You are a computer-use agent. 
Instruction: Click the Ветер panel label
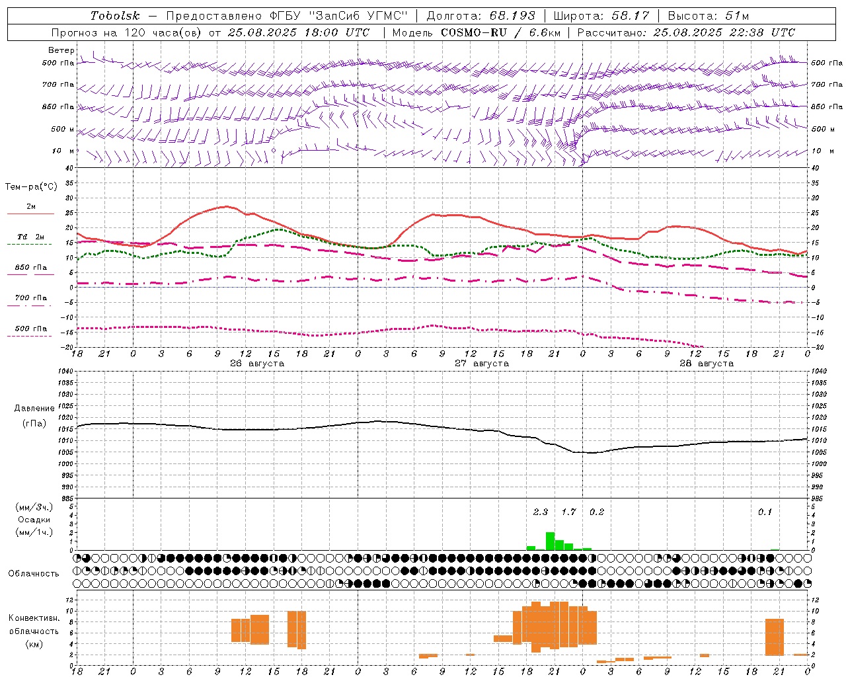(61, 50)
